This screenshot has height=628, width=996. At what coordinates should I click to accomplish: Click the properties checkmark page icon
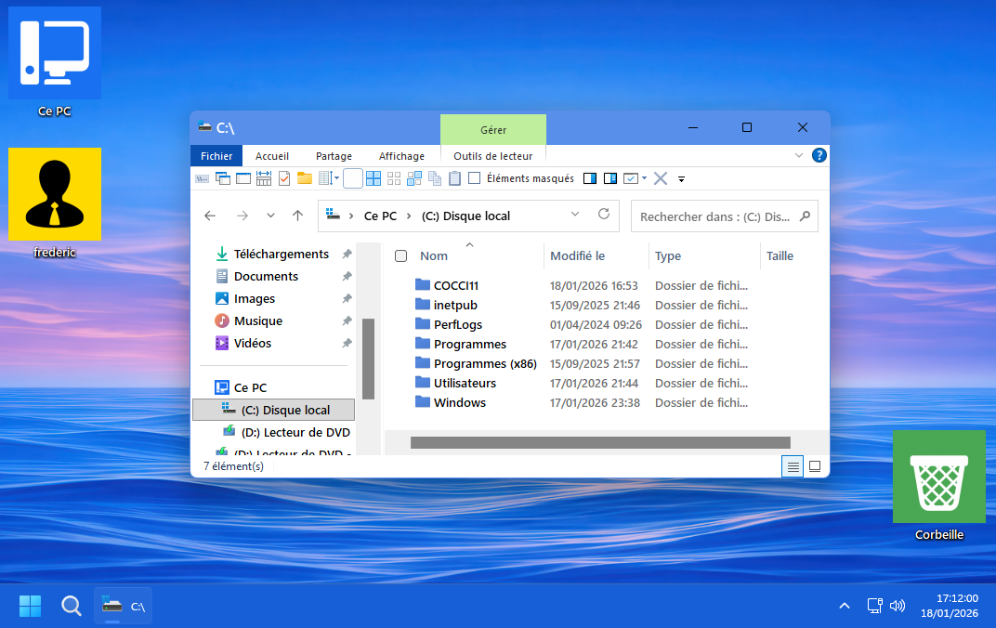pos(284,178)
